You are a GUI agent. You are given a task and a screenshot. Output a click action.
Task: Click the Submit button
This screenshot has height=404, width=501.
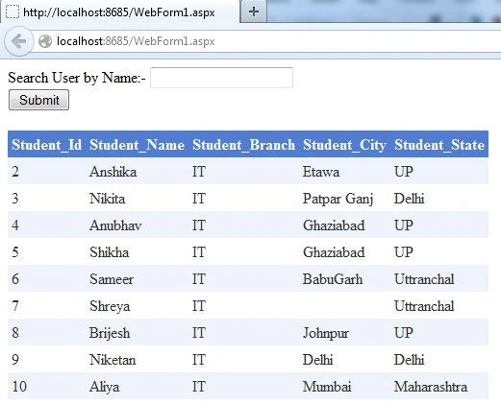(38, 100)
